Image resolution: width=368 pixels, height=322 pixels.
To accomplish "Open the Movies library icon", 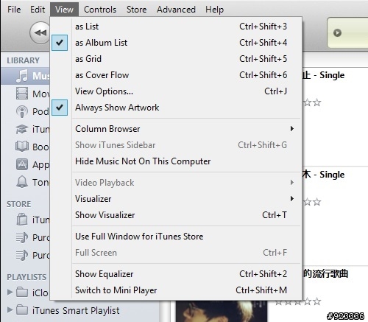I will coord(22,94).
